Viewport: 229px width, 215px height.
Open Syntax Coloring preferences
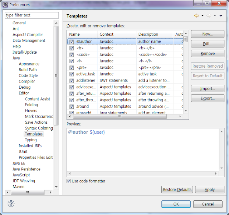click(39, 128)
